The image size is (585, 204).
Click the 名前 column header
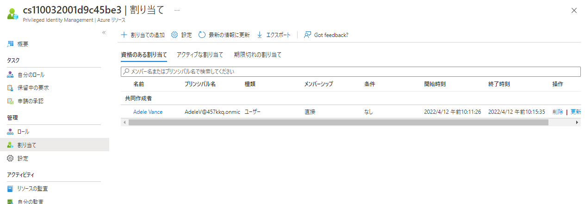139,84
